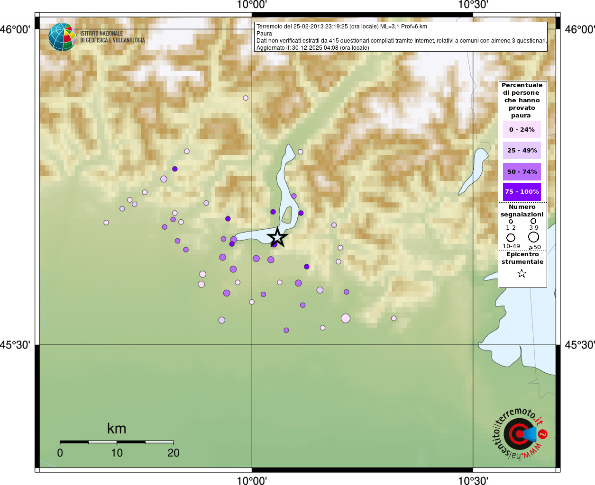
Task: Click the 'Dati non verificati' line
Action: point(402,41)
